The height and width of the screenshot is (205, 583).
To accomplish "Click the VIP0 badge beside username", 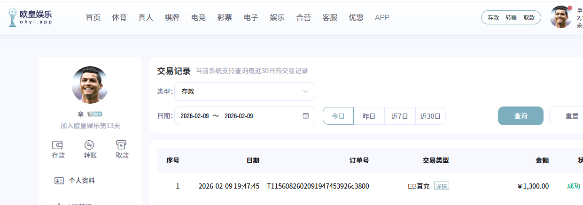I will click(94, 114).
